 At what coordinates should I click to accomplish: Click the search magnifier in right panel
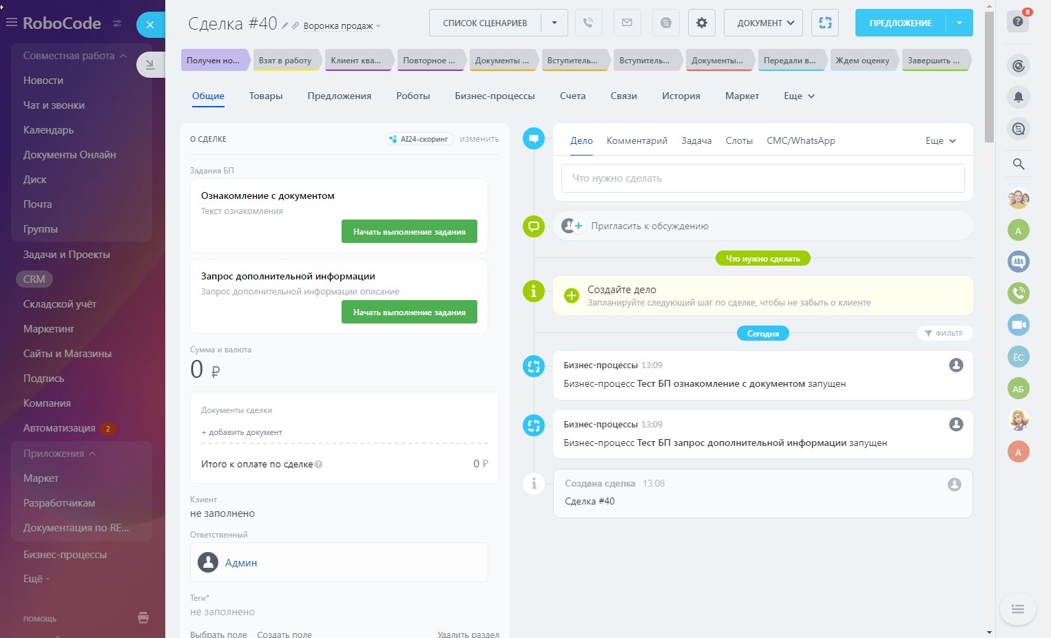click(x=1018, y=164)
